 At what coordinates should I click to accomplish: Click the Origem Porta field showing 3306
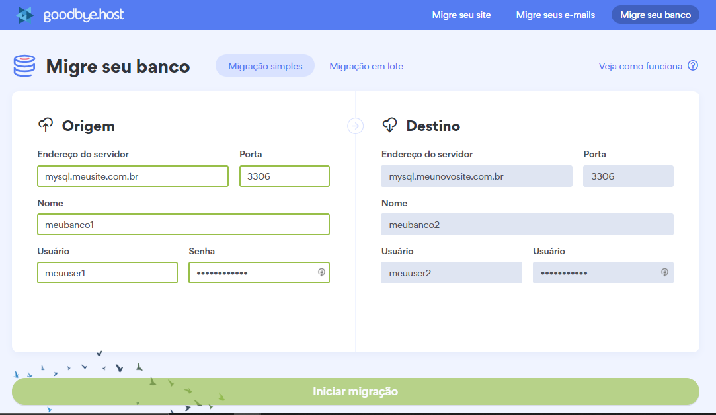tap(284, 176)
